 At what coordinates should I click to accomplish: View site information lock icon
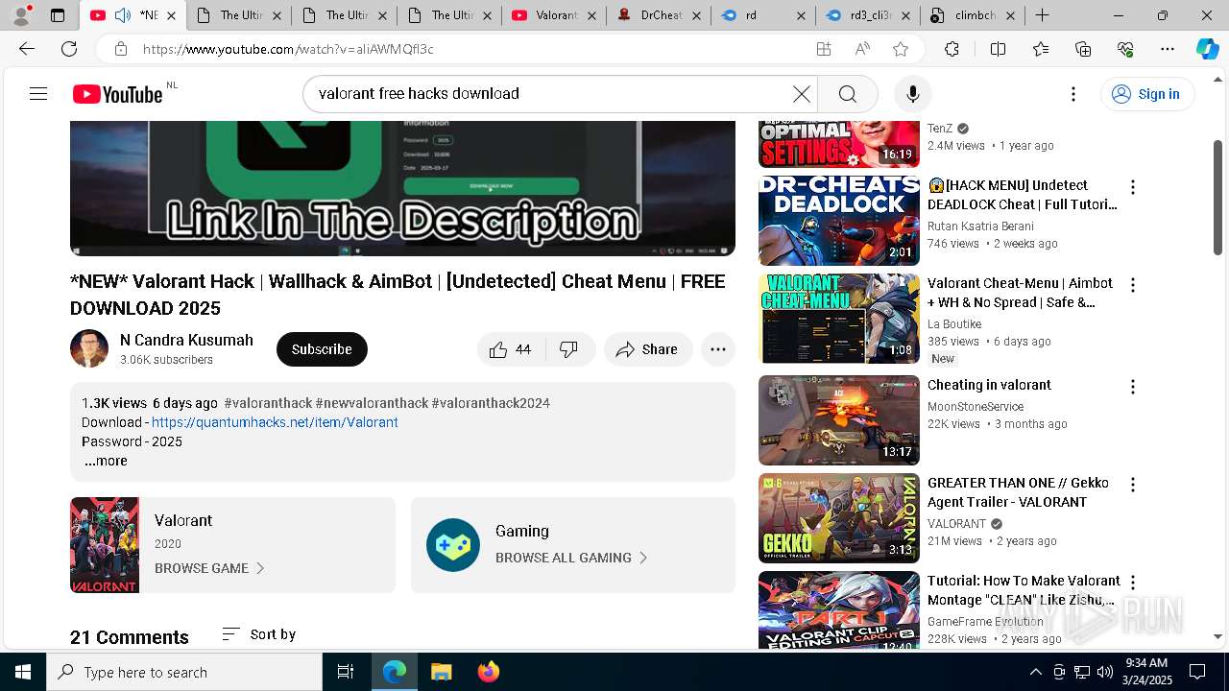pos(120,49)
